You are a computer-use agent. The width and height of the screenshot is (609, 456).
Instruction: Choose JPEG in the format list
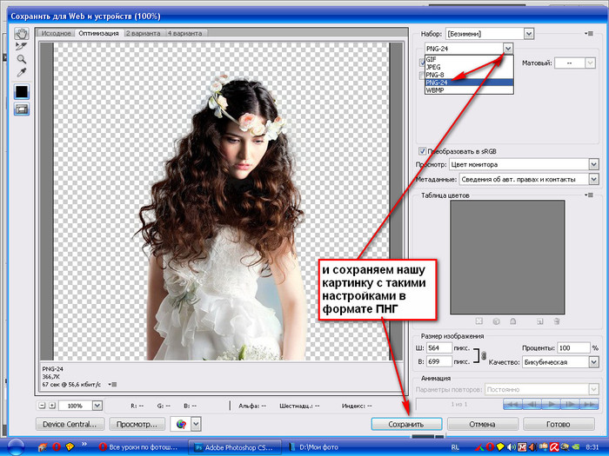click(469, 67)
